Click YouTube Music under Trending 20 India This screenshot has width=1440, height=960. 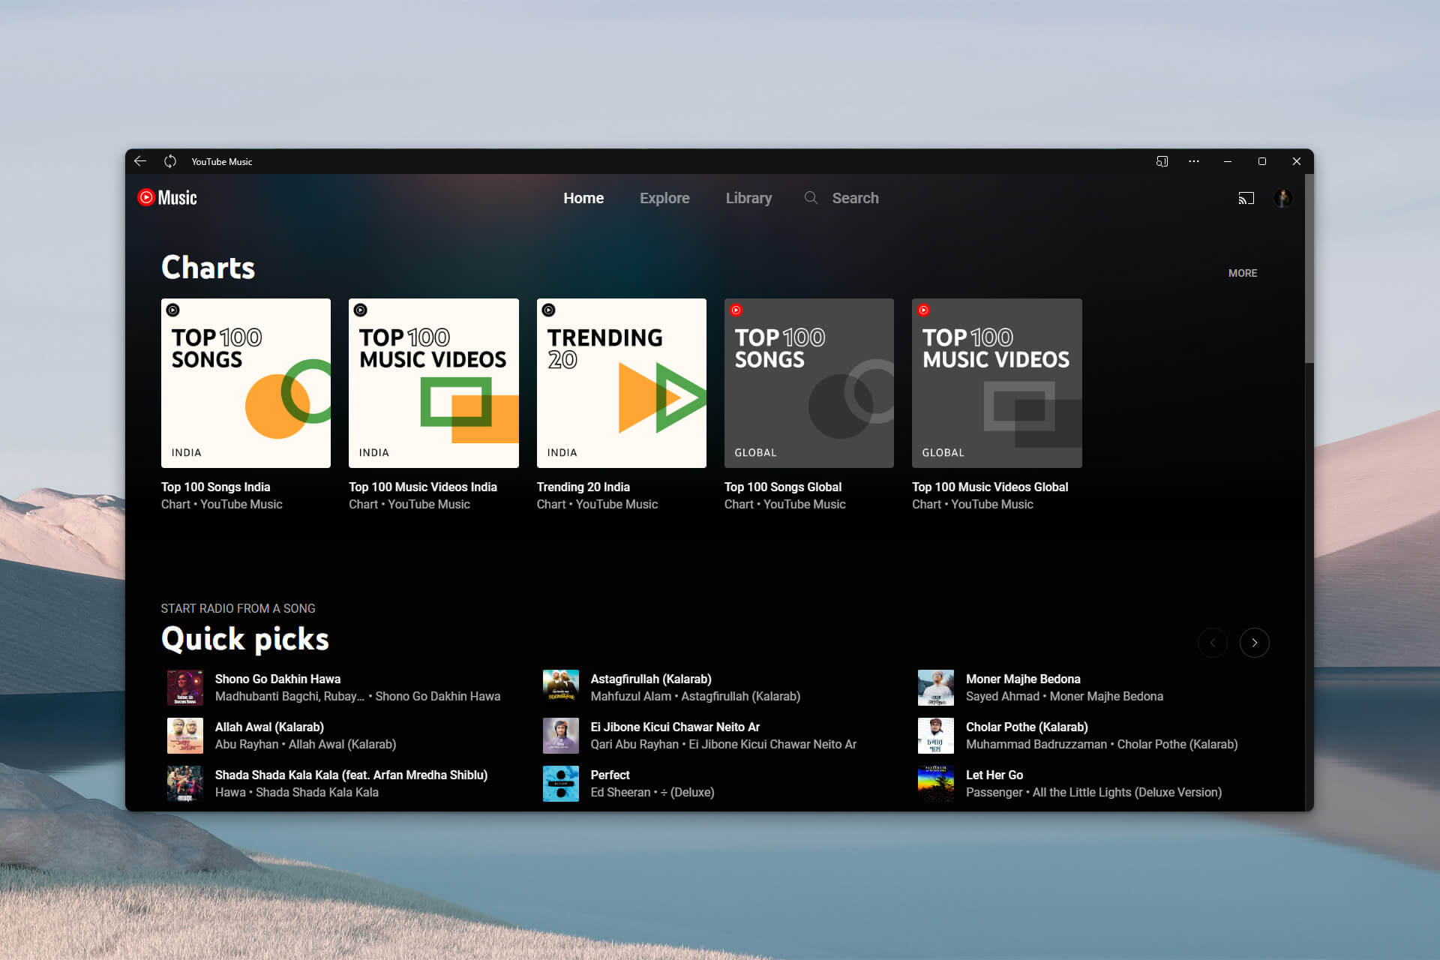click(x=616, y=505)
